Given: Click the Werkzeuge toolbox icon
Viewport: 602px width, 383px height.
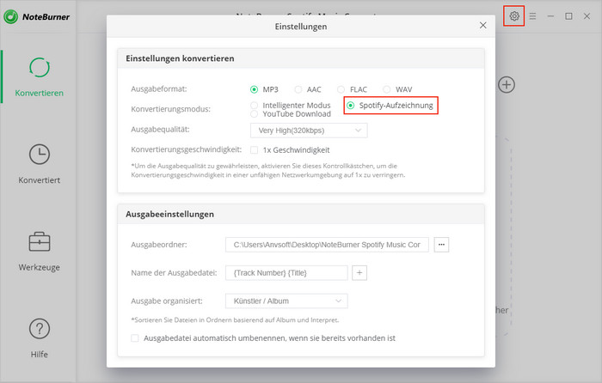Looking at the screenshot, I should [39, 241].
